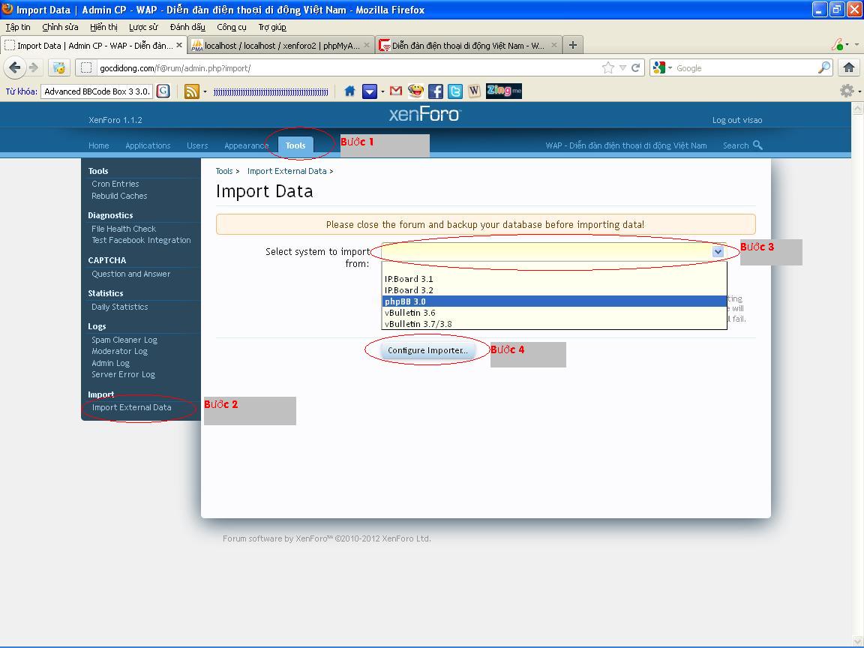
Task: Open a new tab with plus button
Action: click(x=573, y=45)
